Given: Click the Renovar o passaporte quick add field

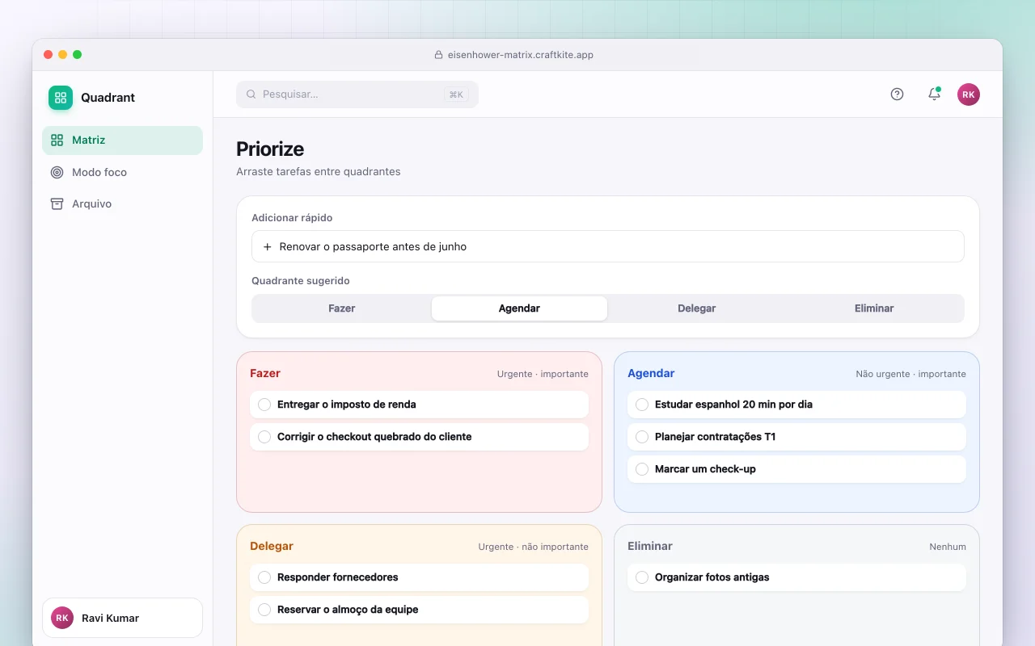Looking at the screenshot, I should (608, 246).
